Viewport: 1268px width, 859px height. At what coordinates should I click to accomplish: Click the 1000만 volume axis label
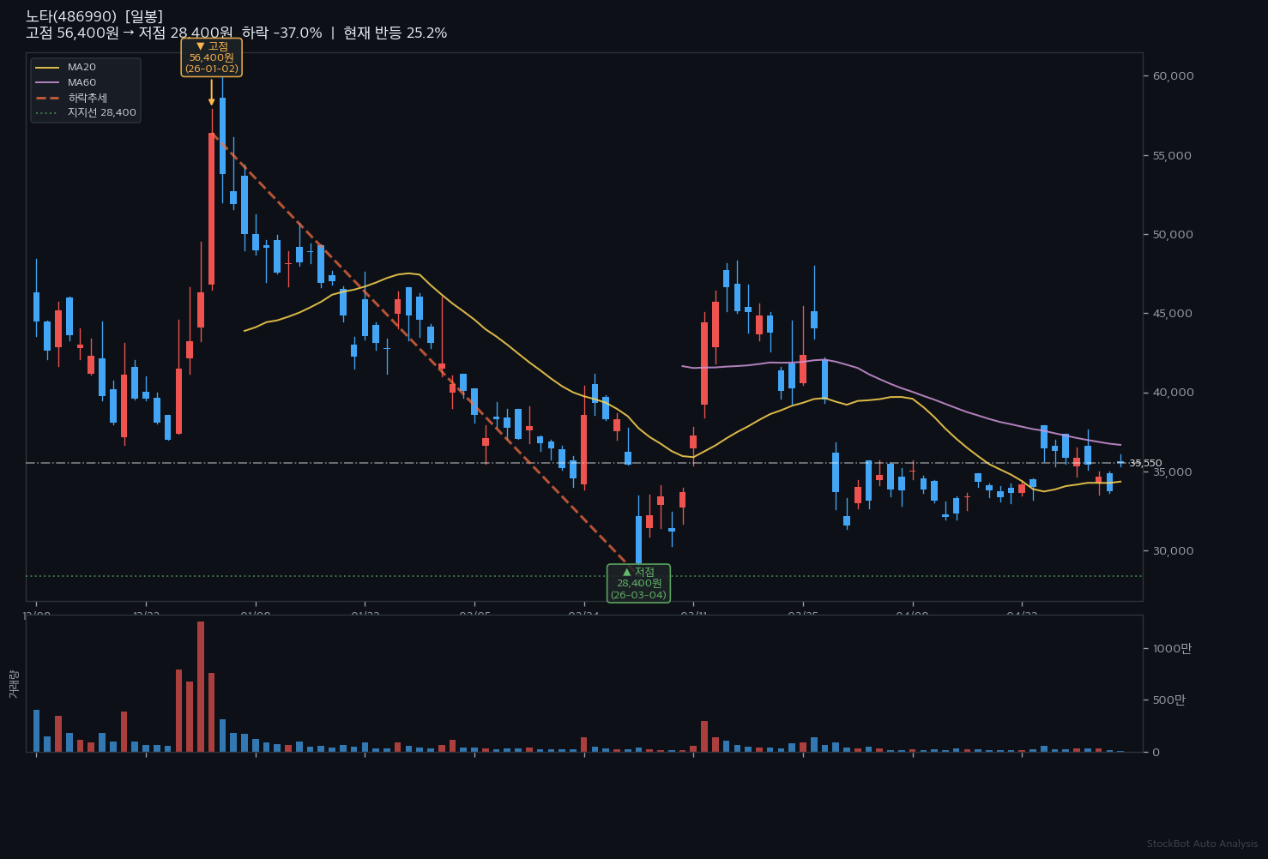1172,648
